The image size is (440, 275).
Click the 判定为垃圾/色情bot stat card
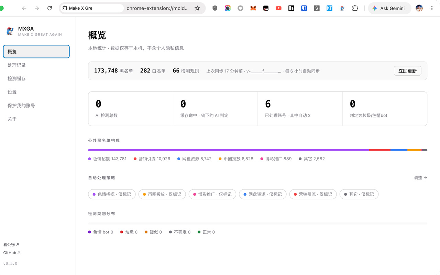tap(385, 109)
